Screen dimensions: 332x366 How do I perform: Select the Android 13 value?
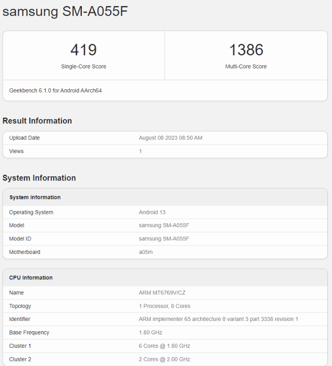pyautogui.click(x=152, y=212)
